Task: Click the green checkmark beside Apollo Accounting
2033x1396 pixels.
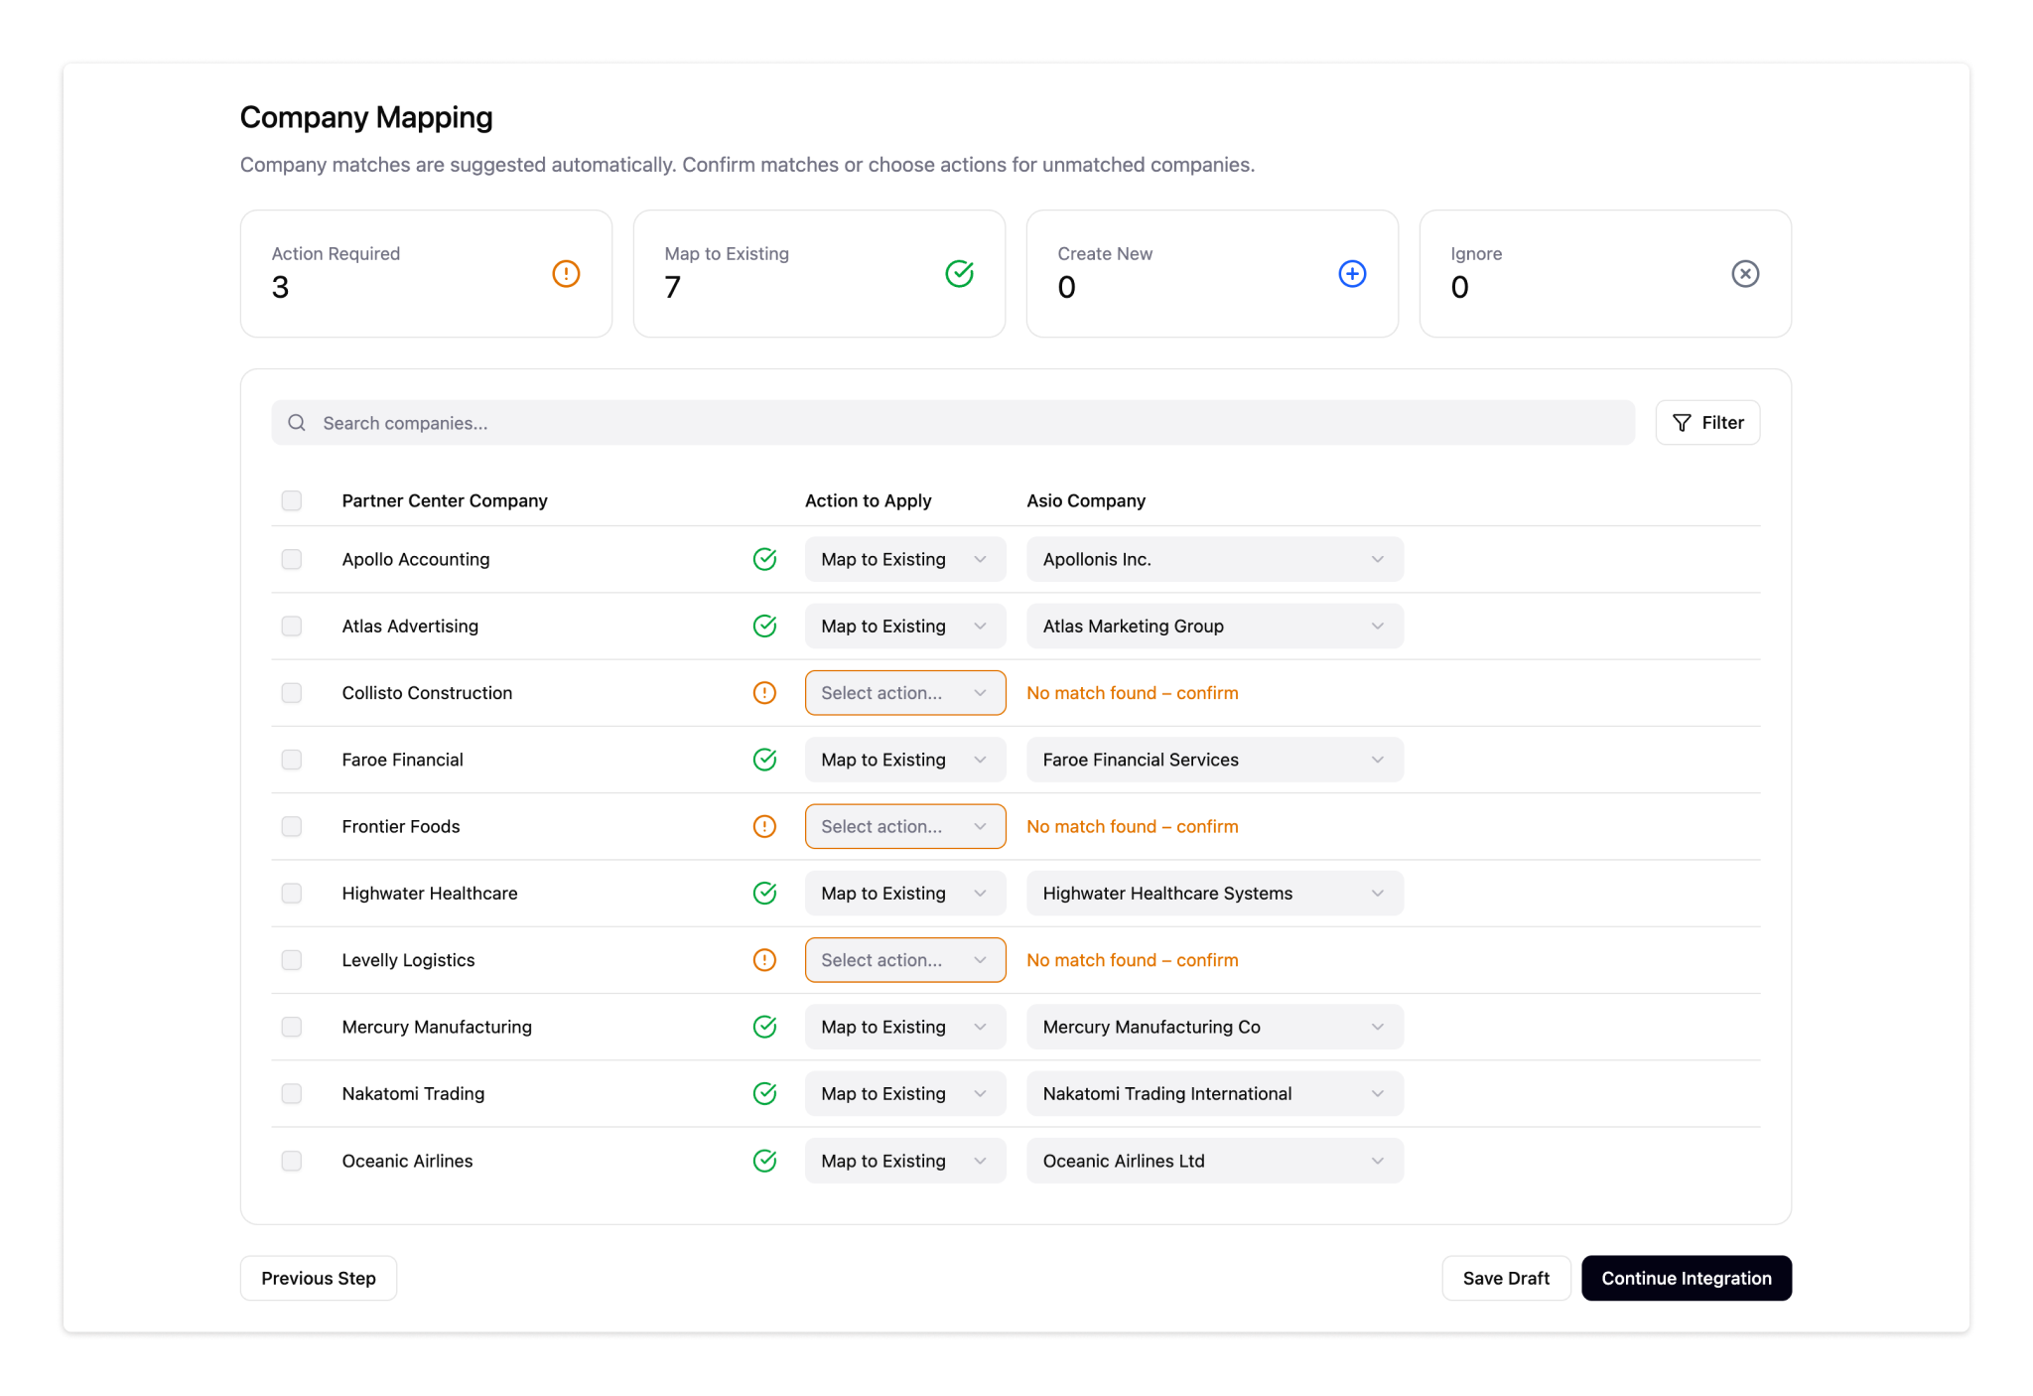Action: tap(764, 559)
